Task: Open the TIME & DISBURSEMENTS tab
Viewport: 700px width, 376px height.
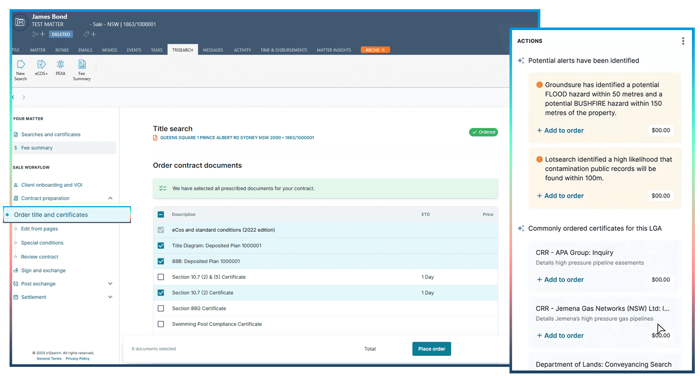Action: pyautogui.click(x=284, y=50)
